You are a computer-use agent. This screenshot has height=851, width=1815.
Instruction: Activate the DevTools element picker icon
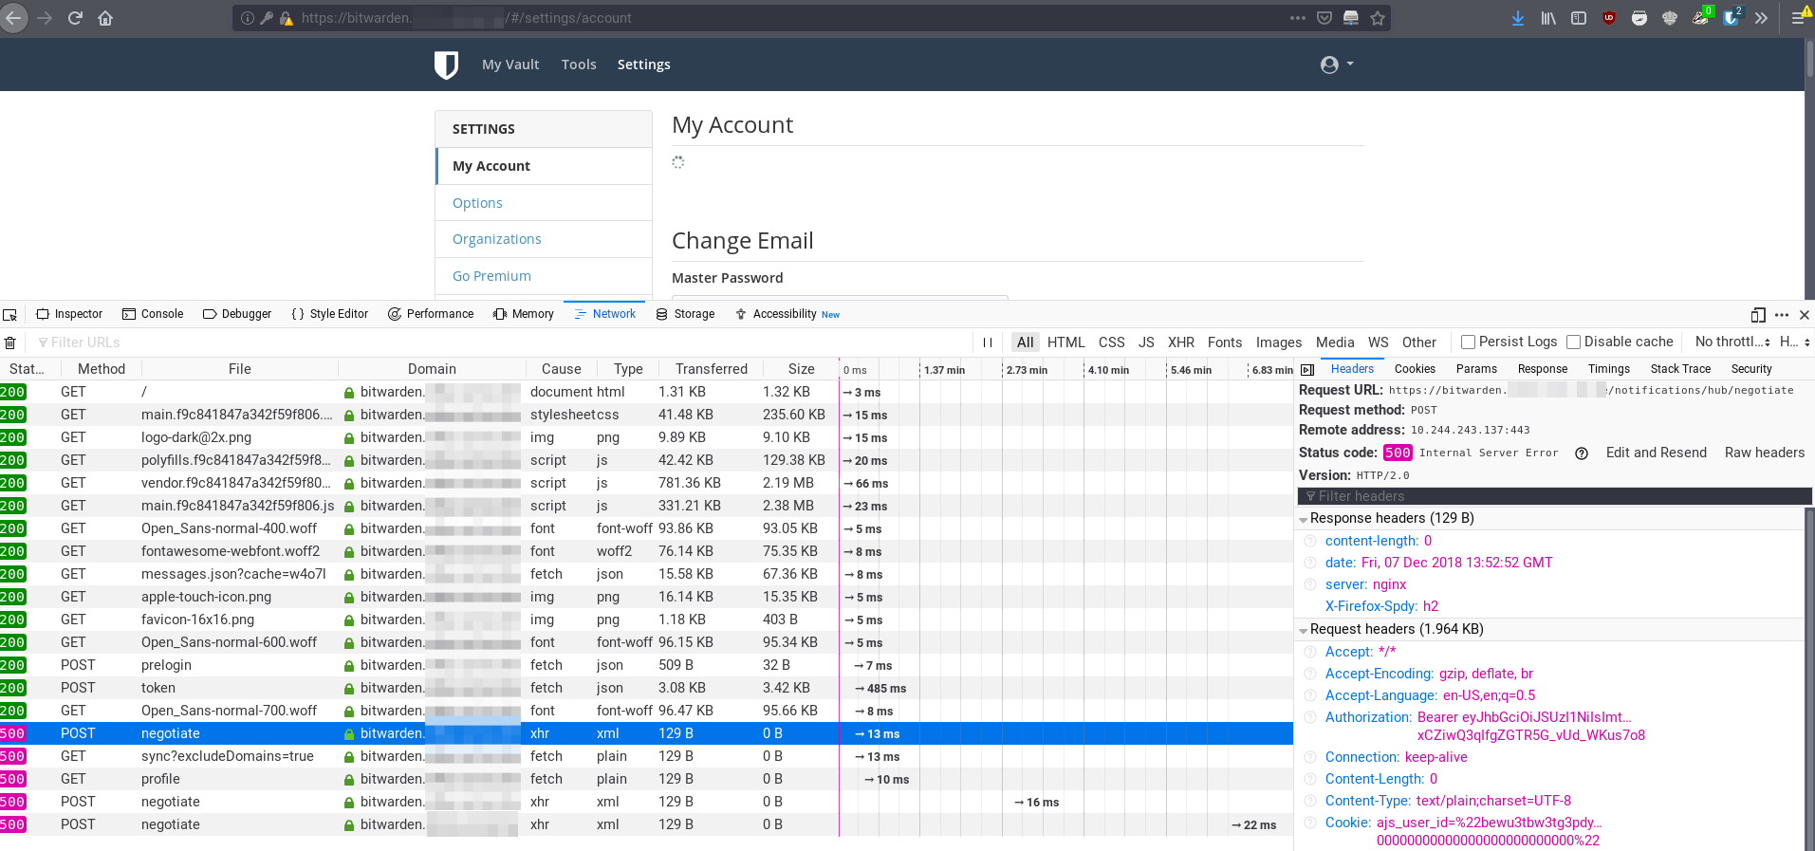click(x=10, y=314)
